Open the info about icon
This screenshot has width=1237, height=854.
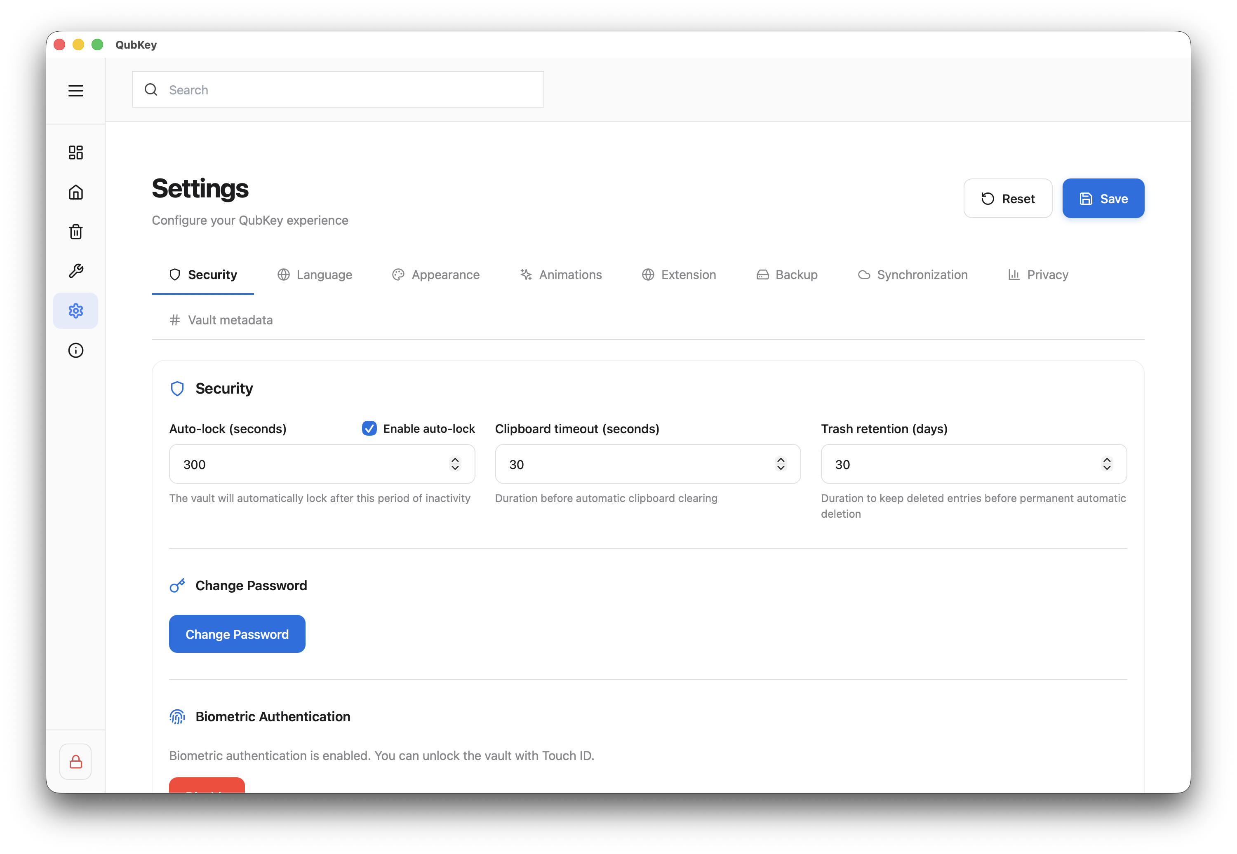[75, 350]
